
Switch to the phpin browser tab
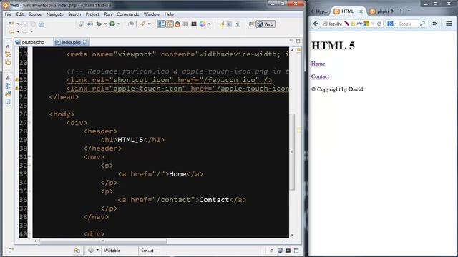[383, 11]
